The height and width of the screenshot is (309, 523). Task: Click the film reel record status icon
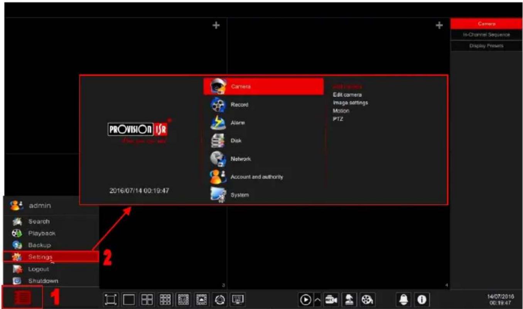(366, 299)
